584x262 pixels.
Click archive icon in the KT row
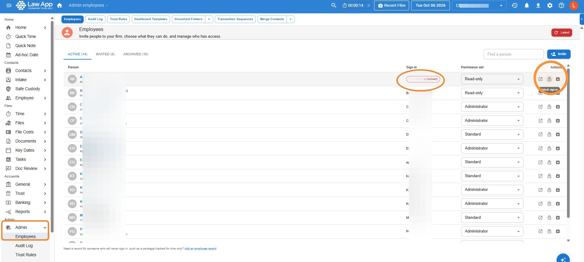coord(558,176)
